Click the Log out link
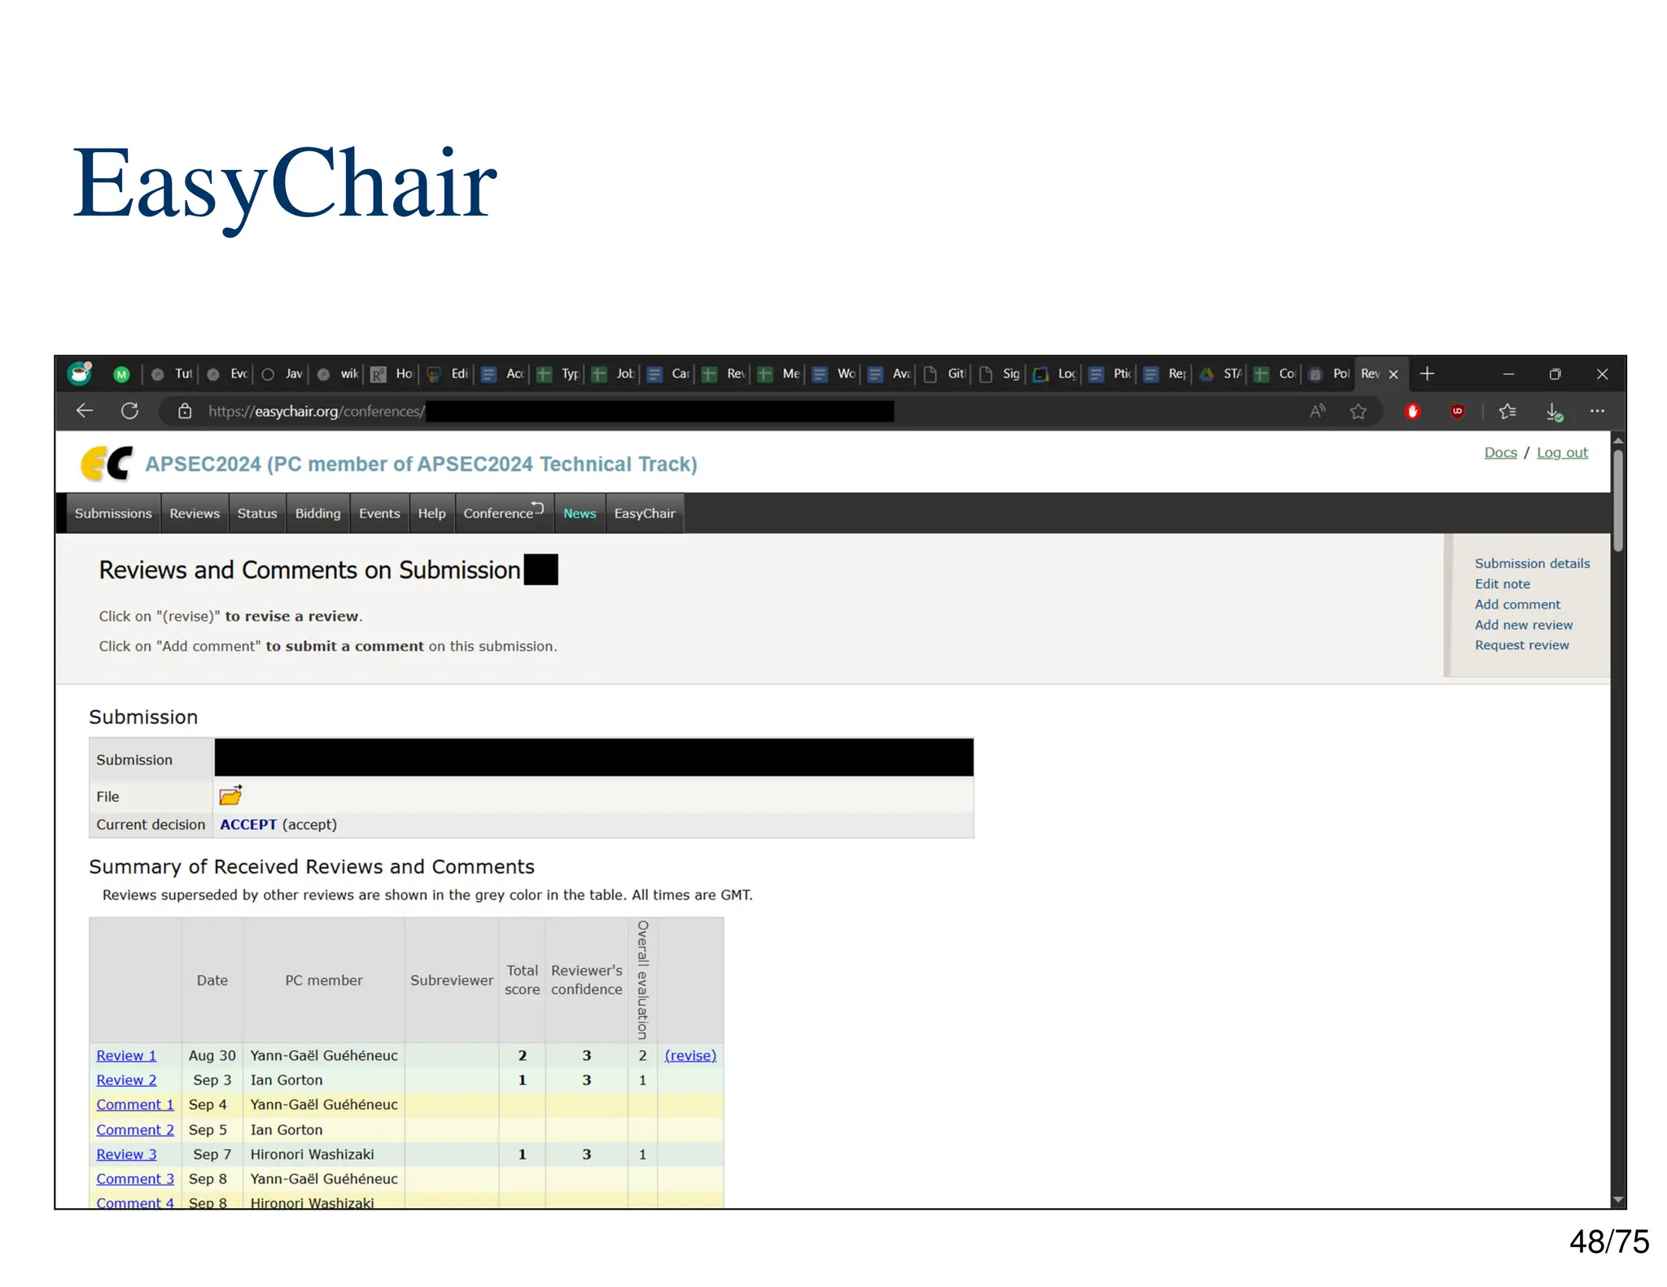The height and width of the screenshot is (1287, 1667). coord(1562,452)
